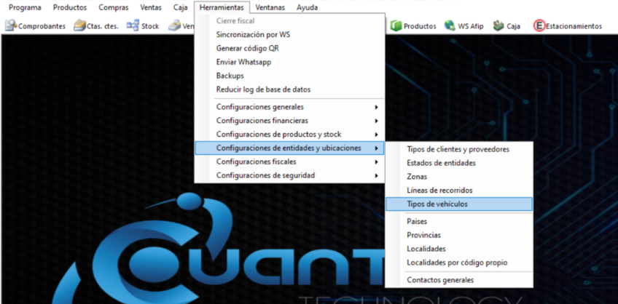The image size is (618, 304).
Task: Click the Productos box icon
Action: pos(396,26)
